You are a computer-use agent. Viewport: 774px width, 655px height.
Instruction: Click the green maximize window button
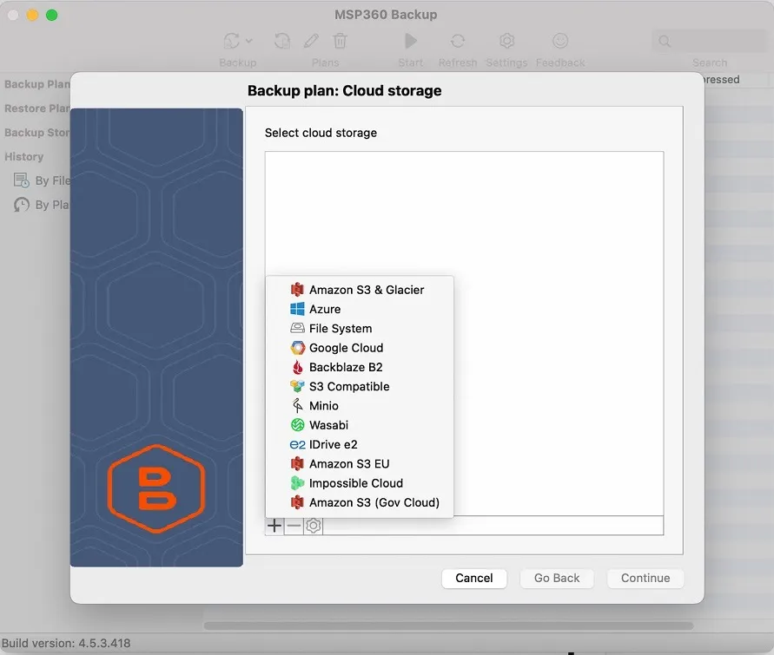[x=52, y=16]
